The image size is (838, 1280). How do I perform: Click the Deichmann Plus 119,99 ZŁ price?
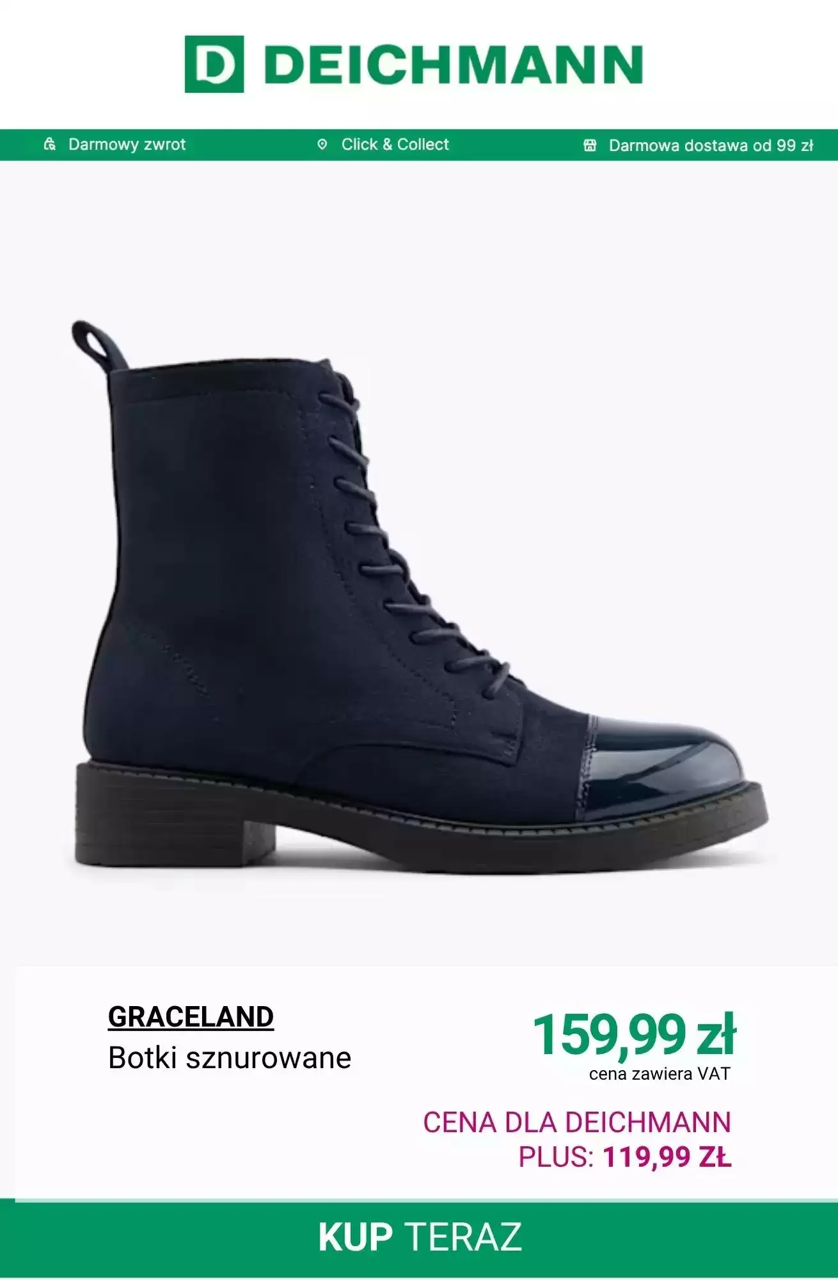coord(667,1157)
